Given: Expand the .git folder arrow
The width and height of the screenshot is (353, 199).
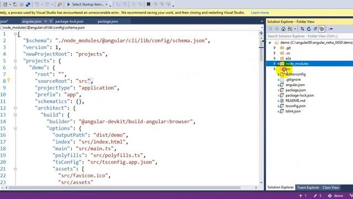Looking at the screenshot, I should click(x=275, y=48).
